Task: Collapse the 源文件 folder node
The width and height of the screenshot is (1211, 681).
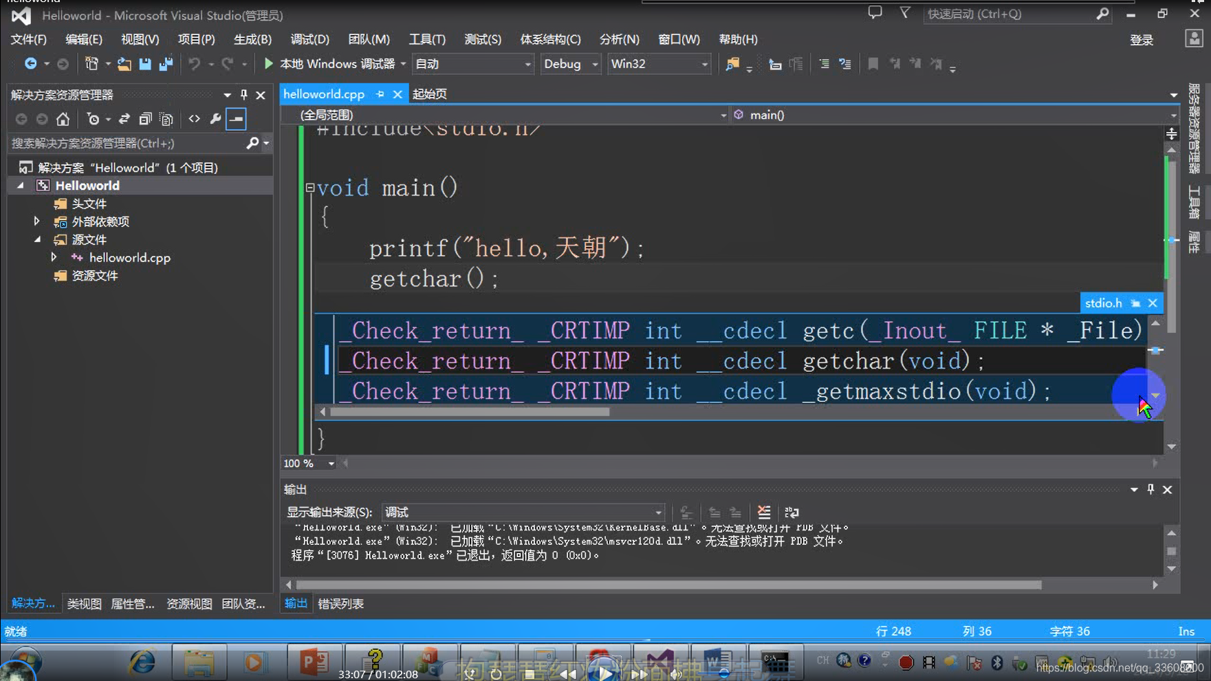Action: pyautogui.click(x=37, y=239)
